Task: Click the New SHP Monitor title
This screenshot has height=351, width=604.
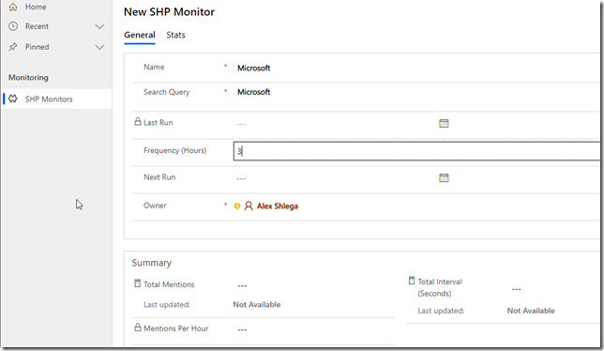Action: tap(169, 12)
